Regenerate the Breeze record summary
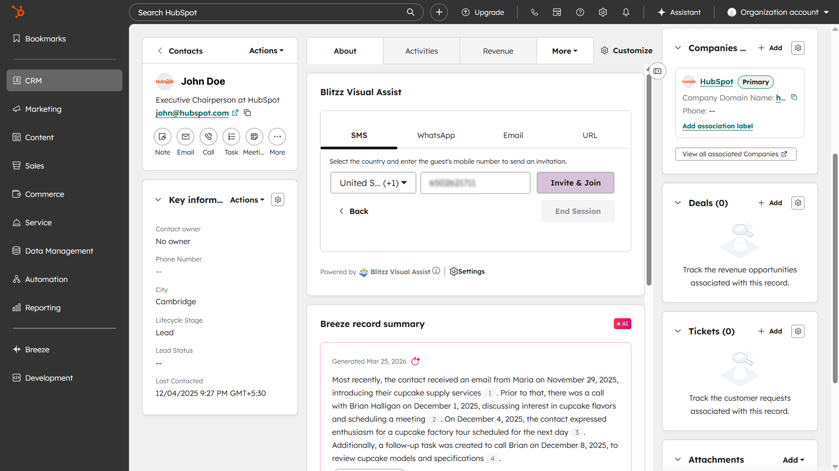Image resolution: width=839 pixels, height=471 pixels. [x=415, y=361]
